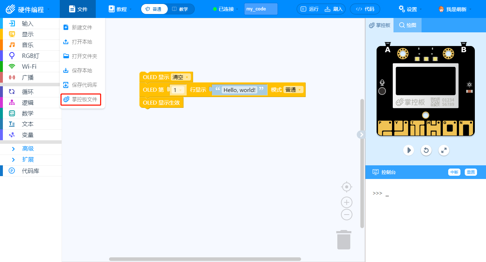
Task: Open the 音乐 block category
Action: tap(31, 45)
